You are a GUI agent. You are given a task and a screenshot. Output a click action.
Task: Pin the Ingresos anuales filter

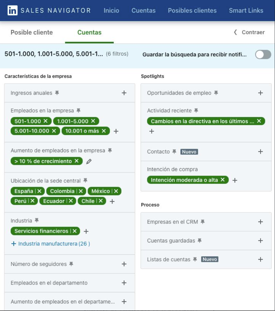tap(57, 93)
